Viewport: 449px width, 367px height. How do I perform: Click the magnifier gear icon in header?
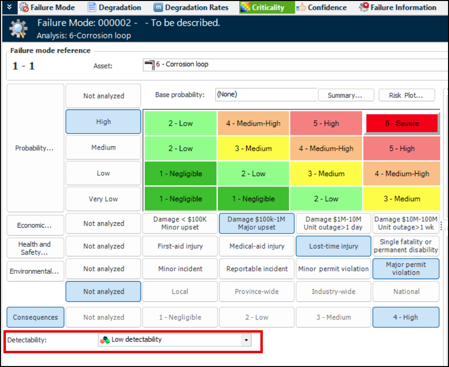tap(18, 29)
